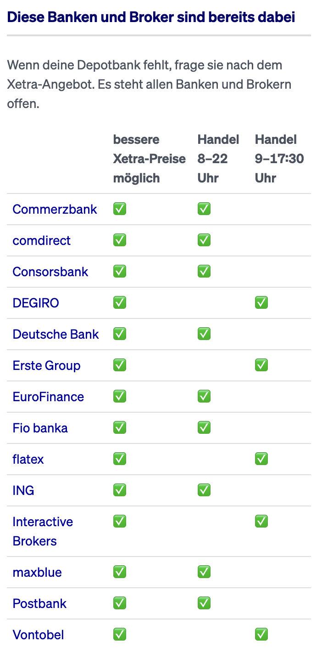The image size is (322, 659).
Task: Click the 'Diese Banken und Broker' heading
Action: click(151, 17)
